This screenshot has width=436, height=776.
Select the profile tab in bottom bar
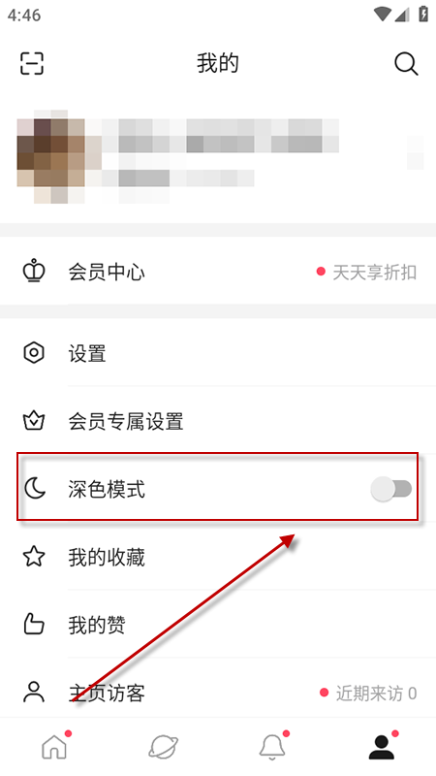(x=382, y=746)
